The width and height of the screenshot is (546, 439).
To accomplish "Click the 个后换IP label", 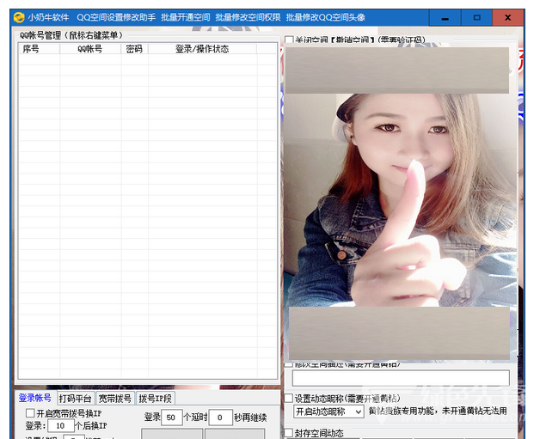I will click(91, 426).
